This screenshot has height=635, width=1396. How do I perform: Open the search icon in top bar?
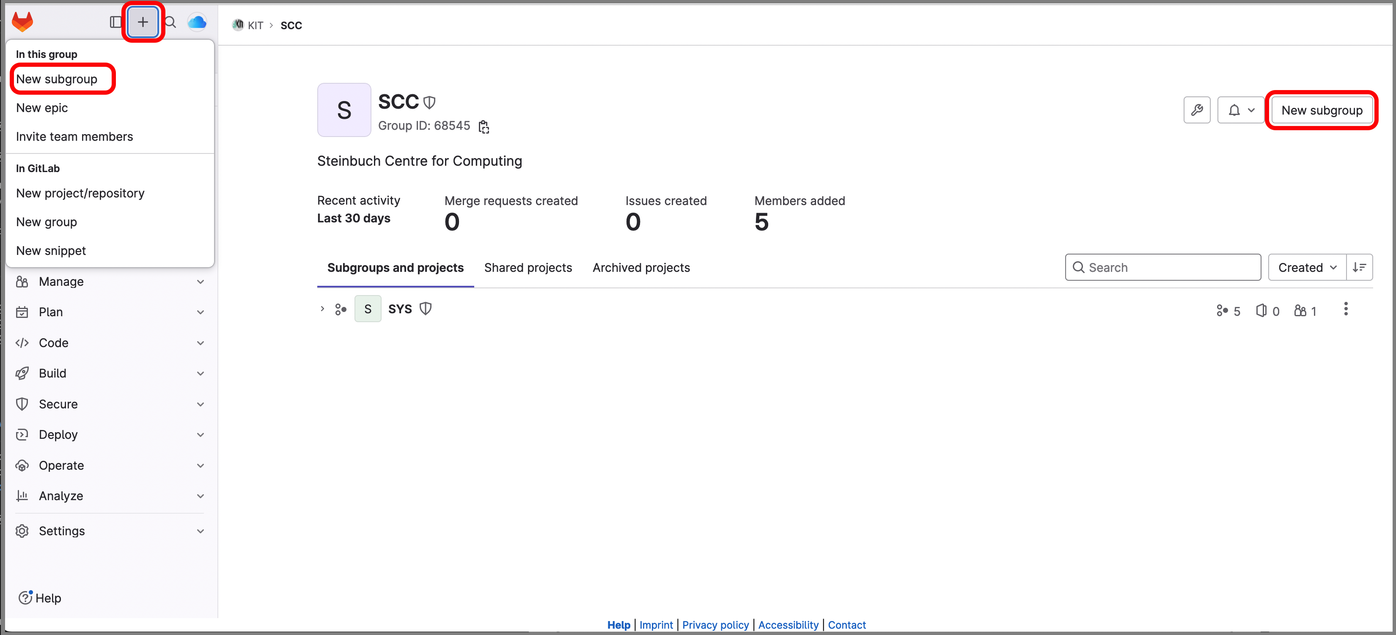(170, 22)
